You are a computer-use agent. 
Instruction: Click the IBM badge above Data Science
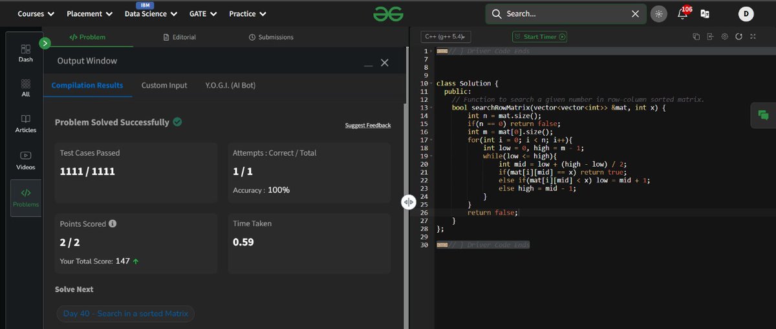click(x=145, y=5)
